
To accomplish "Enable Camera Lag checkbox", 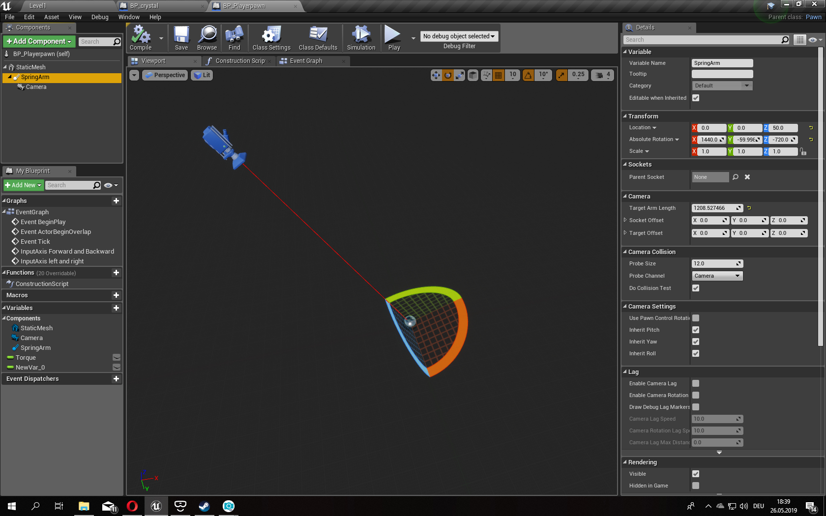I will [x=696, y=383].
